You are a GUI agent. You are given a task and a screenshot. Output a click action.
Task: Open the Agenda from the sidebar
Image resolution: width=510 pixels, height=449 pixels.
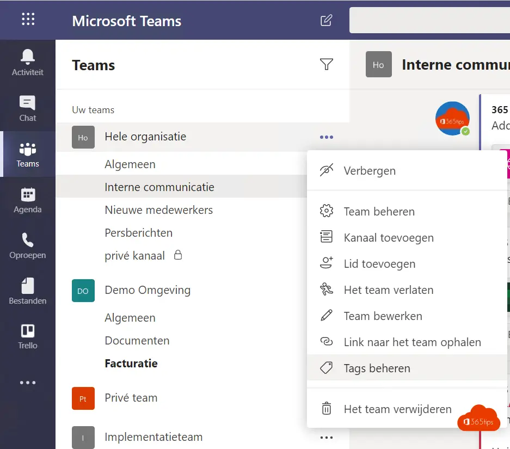(x=27, y=199)
